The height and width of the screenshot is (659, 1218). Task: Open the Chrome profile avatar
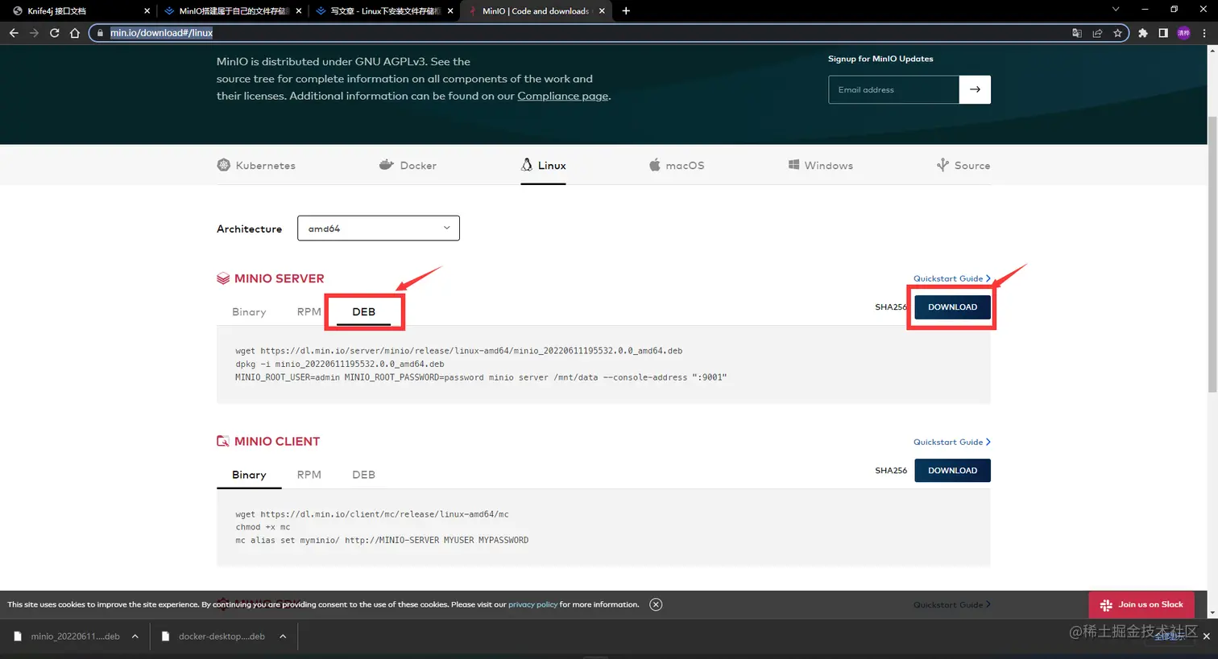[x=1183, y=33]
